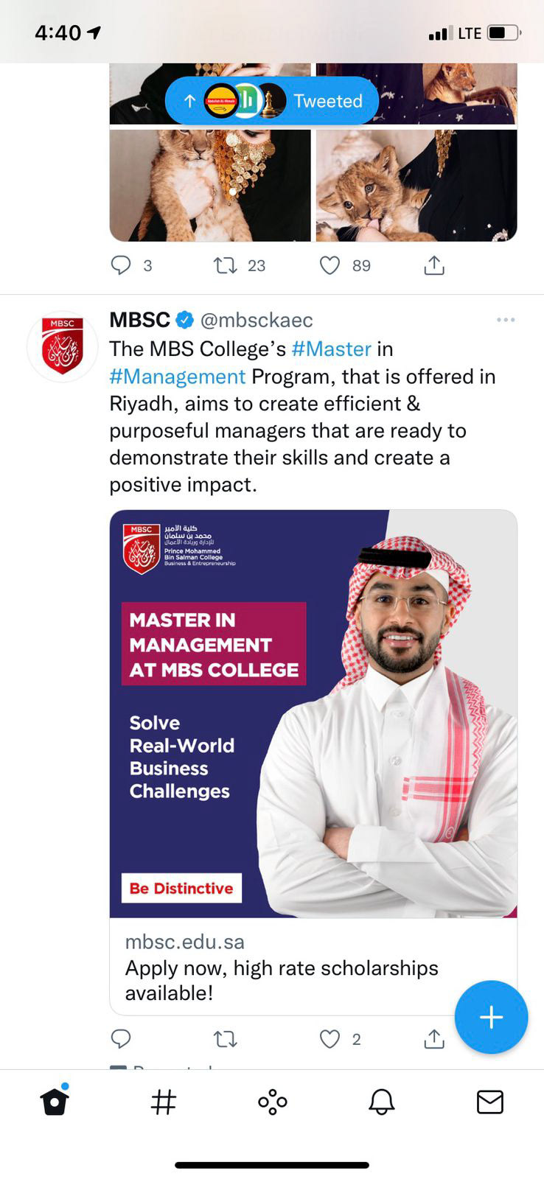Image resolution: width=544 pixels, height=1179 pixels.
Task: Share the lion cub photos tweet
Action: point(434,265)
